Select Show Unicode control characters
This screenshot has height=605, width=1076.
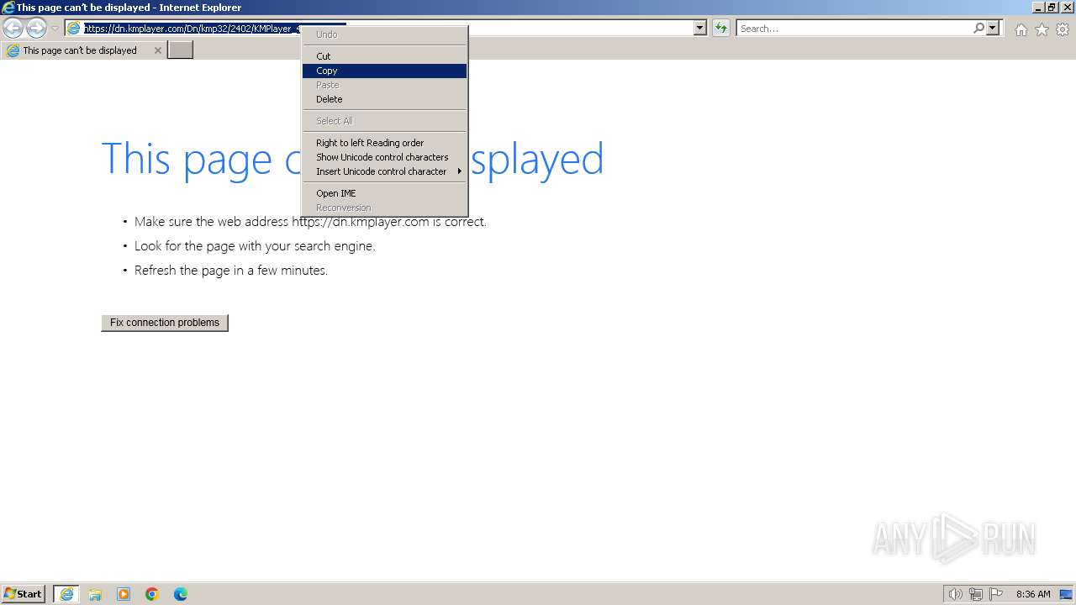[x=384, y=157]
